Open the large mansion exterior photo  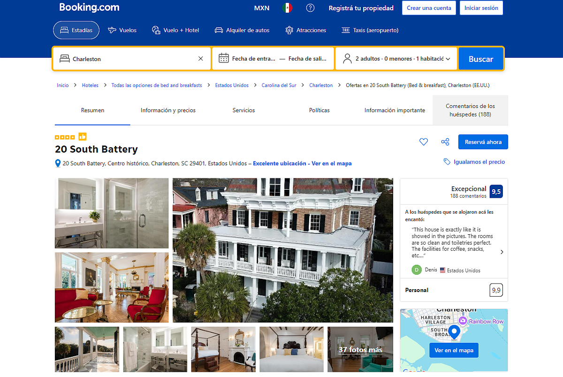click(283, 250)
